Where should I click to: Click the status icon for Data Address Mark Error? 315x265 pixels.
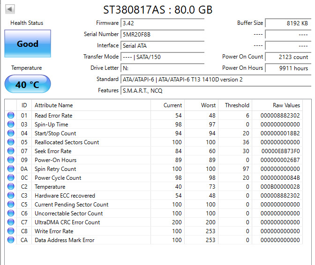pyautogui.click(x=11, y=240)
